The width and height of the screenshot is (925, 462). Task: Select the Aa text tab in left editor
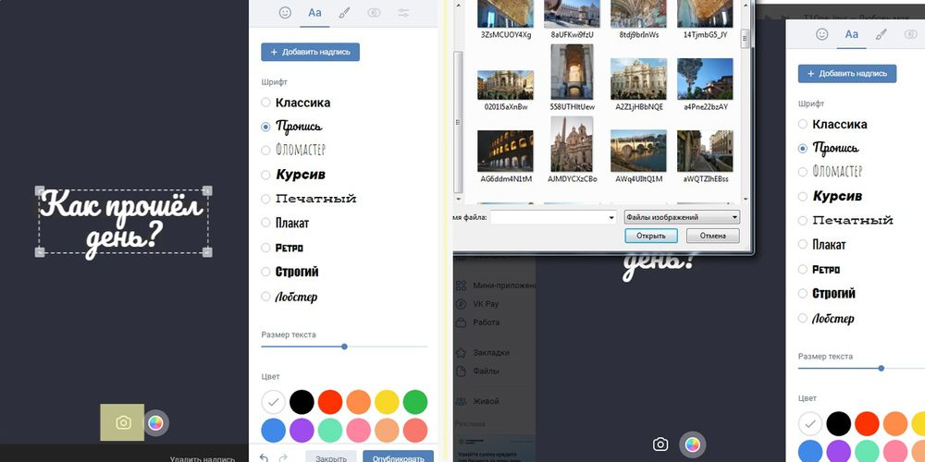314,13
